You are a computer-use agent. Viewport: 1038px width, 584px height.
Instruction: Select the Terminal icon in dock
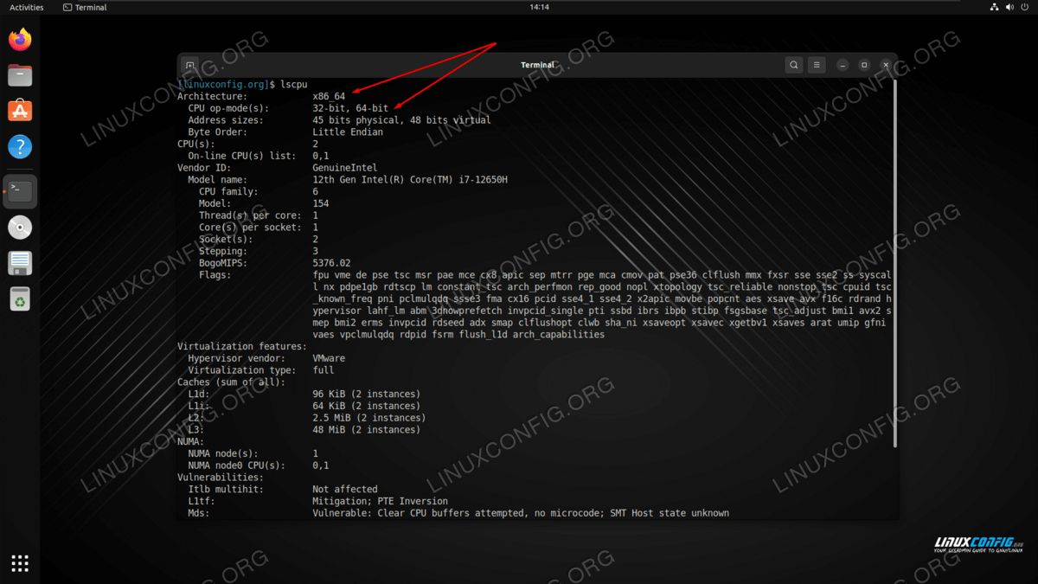(20, 191)
